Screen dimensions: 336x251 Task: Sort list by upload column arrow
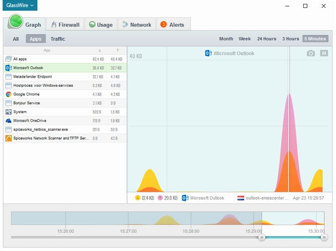point(118,50)
